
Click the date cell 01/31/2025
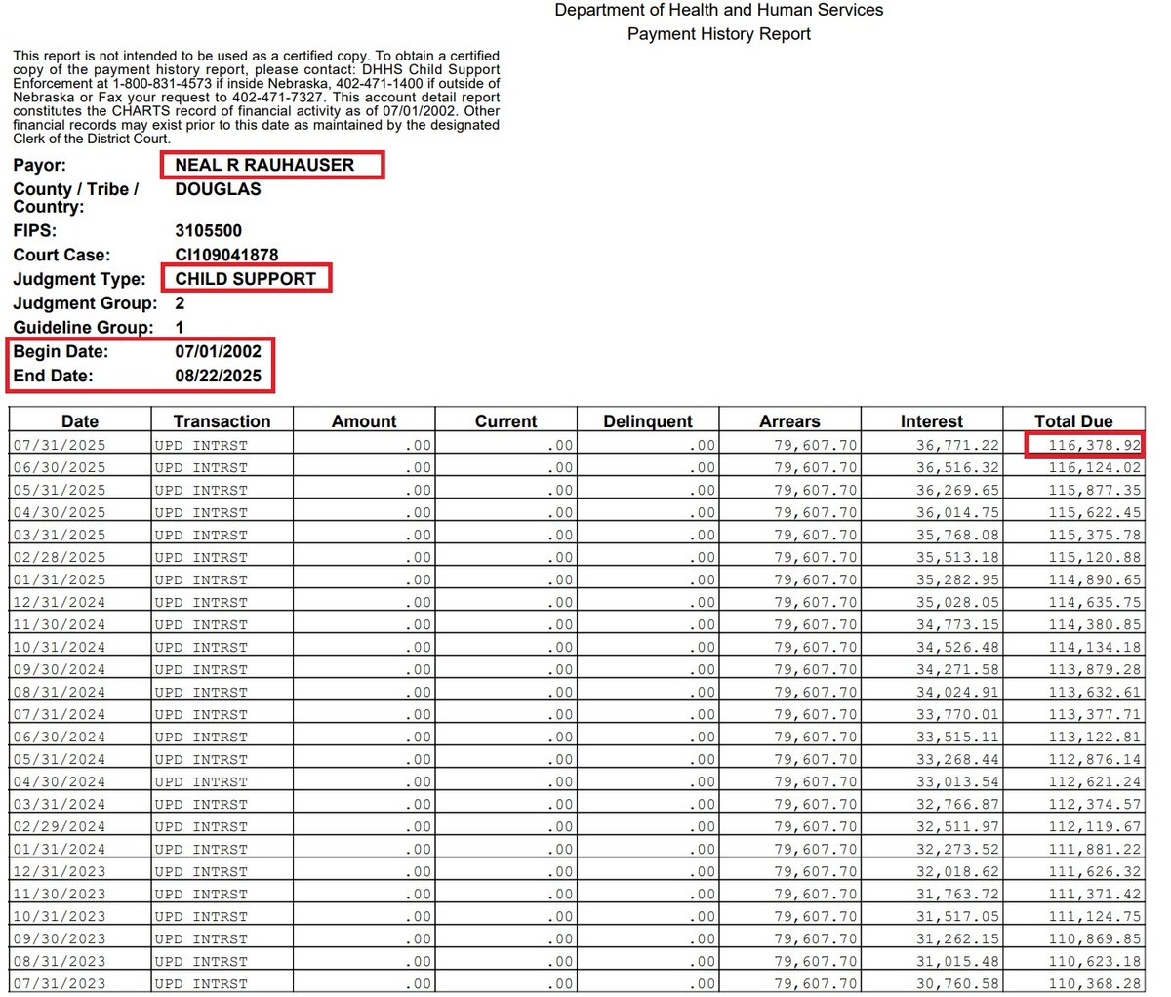tap(60, 579)
